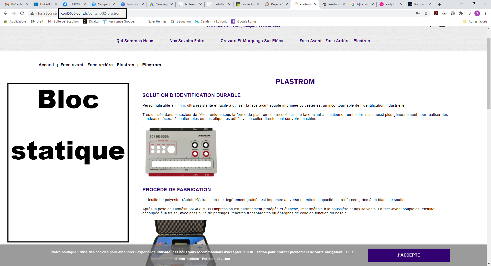Open the Gravure Et Marquage Sur Pièce menu
491x266 pixels.
tap(252, 41)
